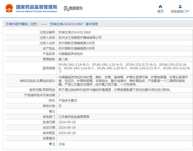193x151 pixels.
Task: Click the 备注 label
Action: [52, 111]
